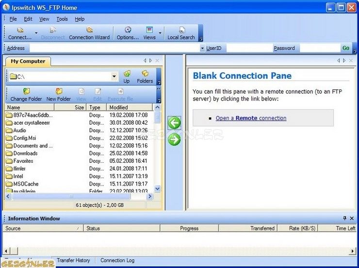Image resolution: width=359 pixels, height=268 pixels.
Task: Select the Config.Msi folder
Action: point(21,138)
